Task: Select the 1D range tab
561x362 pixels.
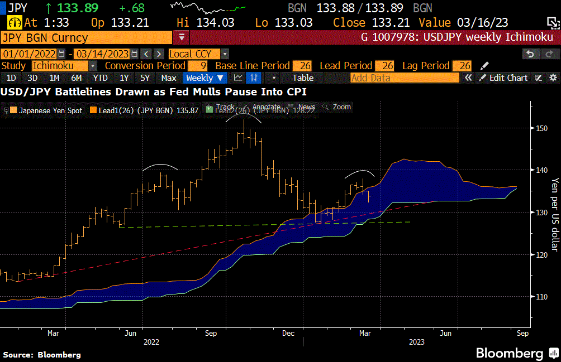Action: click(x=11, y=78)
